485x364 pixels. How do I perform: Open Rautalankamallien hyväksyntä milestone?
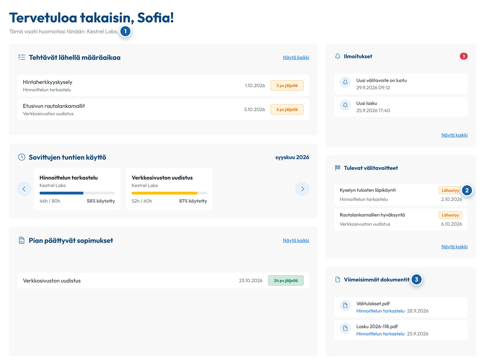(401, 220)
